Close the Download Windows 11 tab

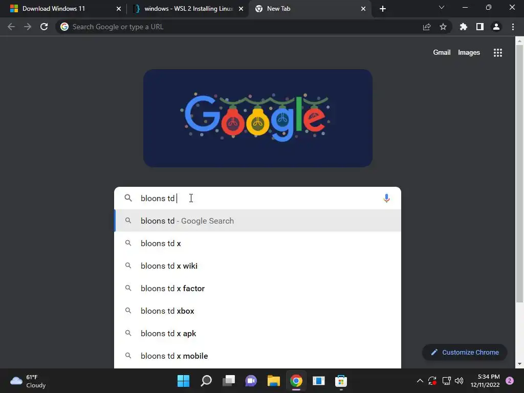coord(119,9)
